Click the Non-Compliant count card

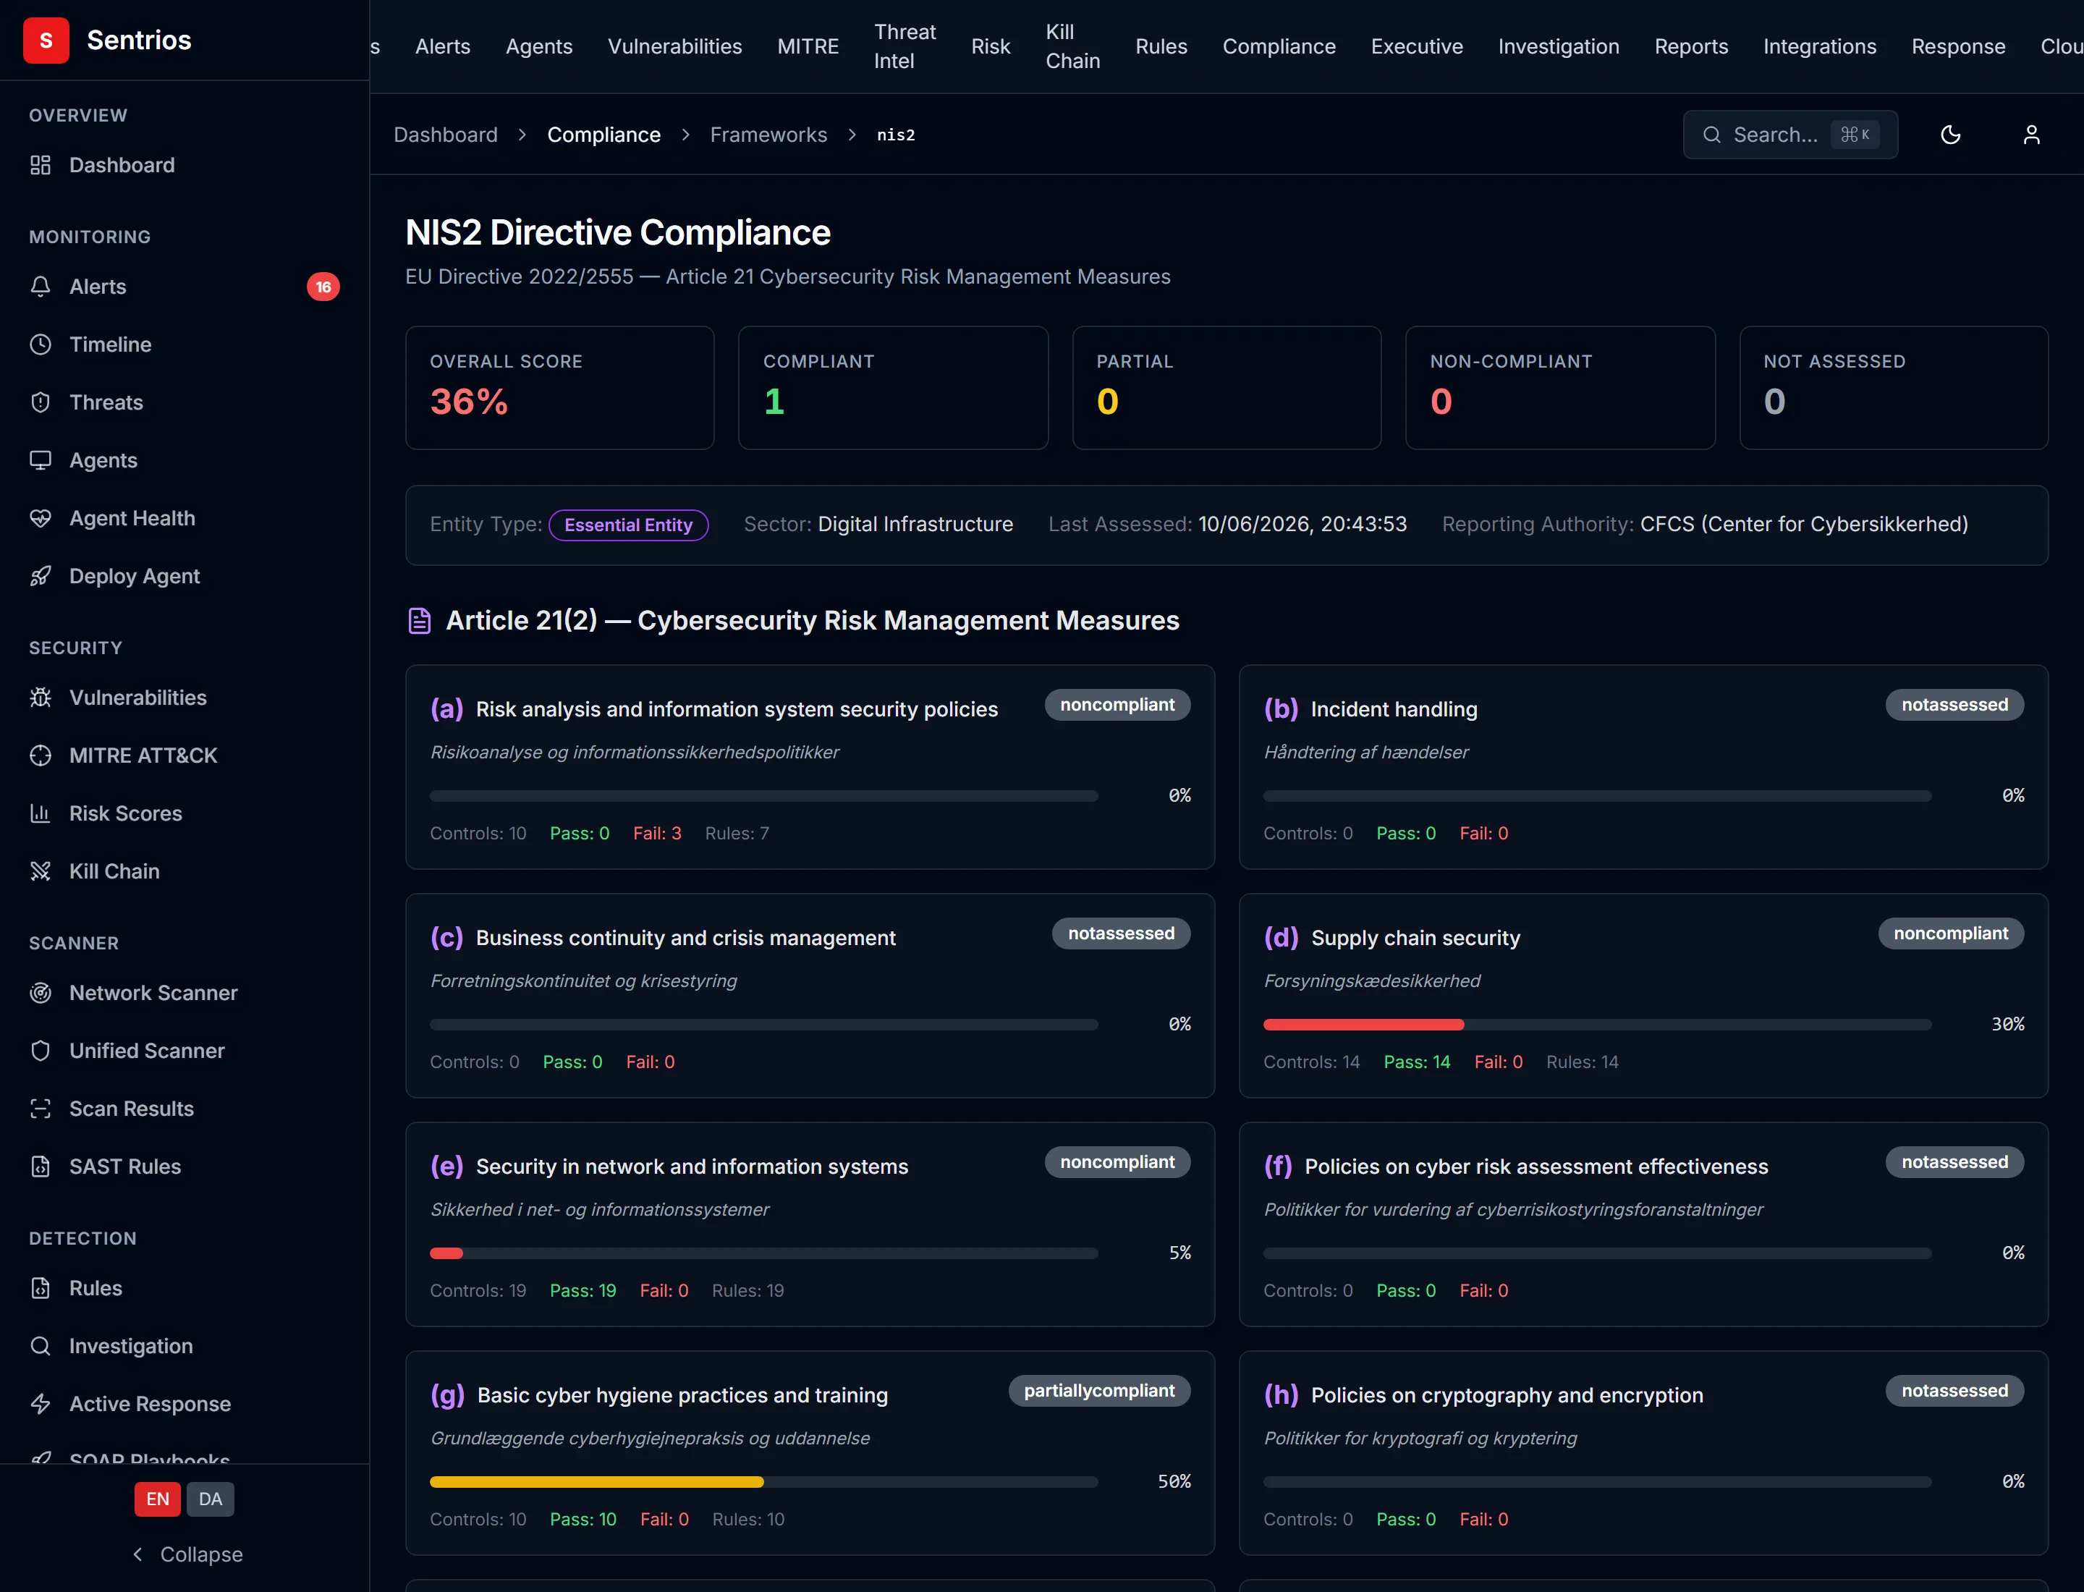(x=1560, y=388)
